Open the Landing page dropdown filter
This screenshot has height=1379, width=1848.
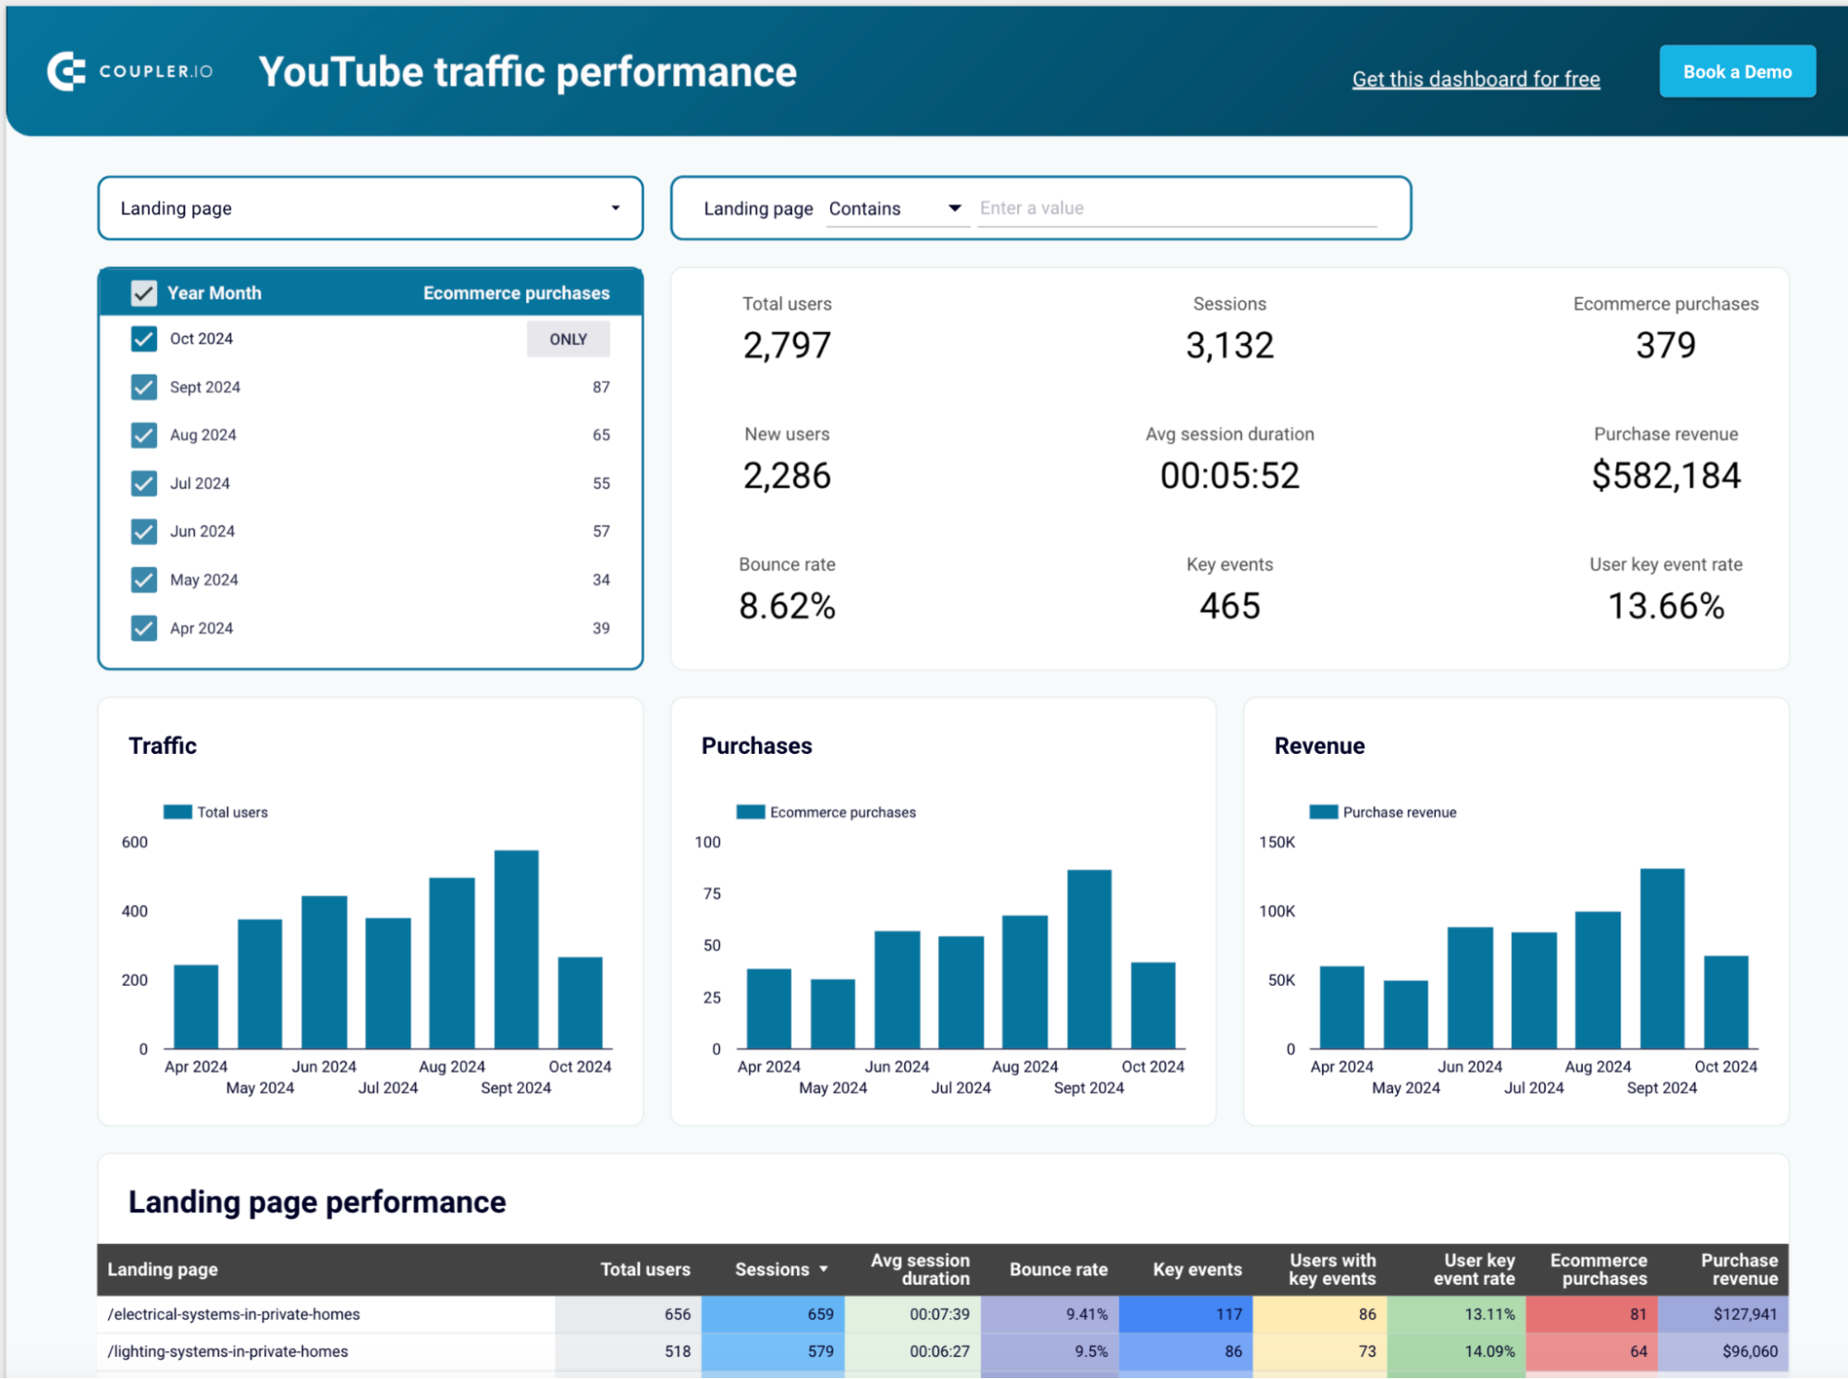370,208
